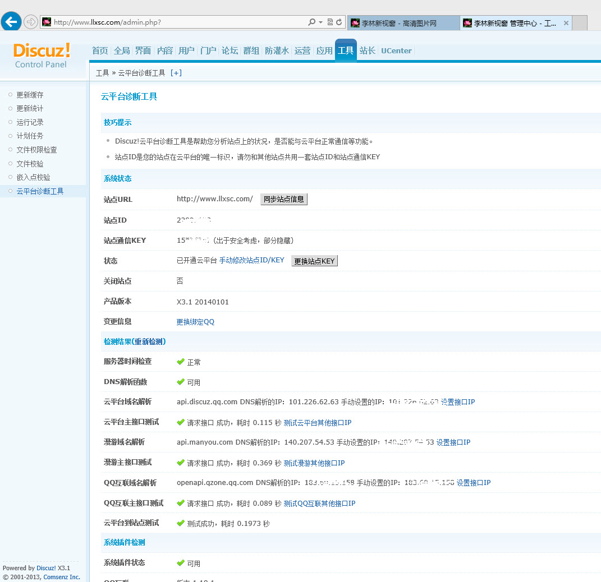This screenshot has width=601, height=582.
Task: Select 运行记录 in the sidebar
Action: pyautogui.click(x=30, y=122)
